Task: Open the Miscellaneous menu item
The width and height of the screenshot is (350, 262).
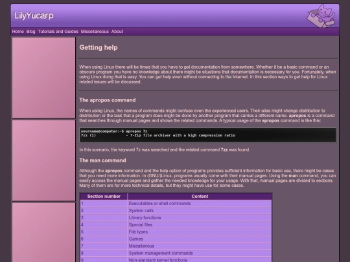Action: click(95, 32)
